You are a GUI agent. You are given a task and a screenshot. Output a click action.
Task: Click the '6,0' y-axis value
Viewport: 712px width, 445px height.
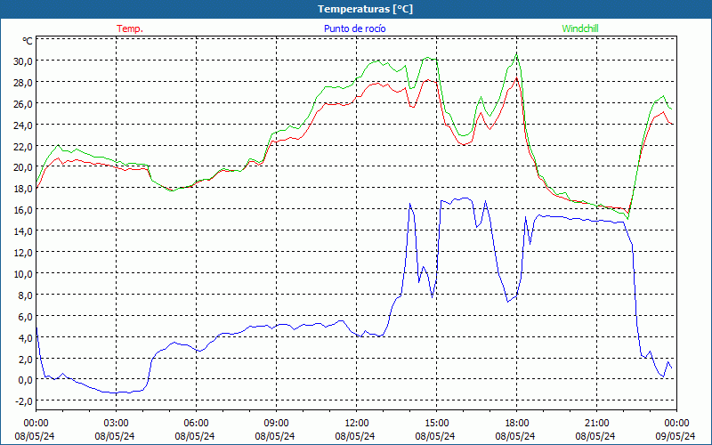tap(25, 316)
